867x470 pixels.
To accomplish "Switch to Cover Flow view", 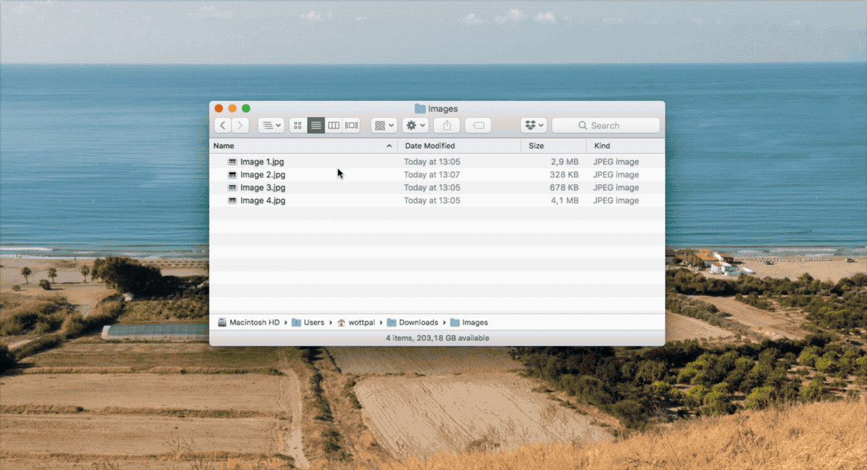I will point(351,126).
